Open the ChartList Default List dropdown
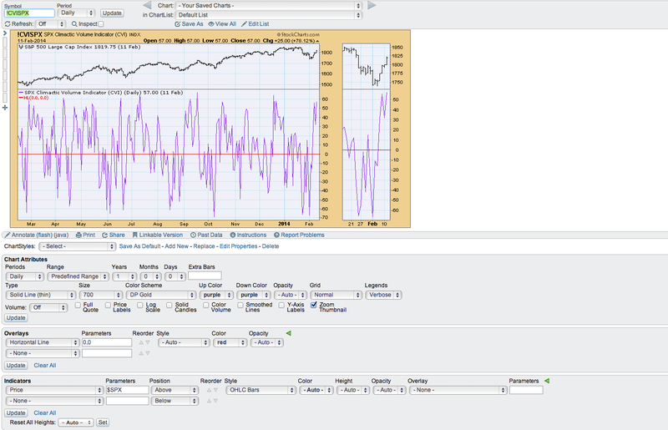Screen dimensions: 668x430 pos(268,15)
